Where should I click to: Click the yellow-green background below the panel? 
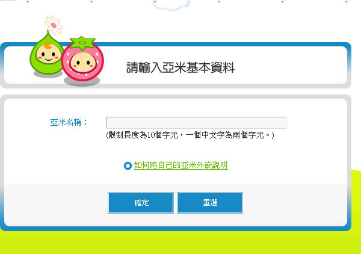click(x=180, y=243)
